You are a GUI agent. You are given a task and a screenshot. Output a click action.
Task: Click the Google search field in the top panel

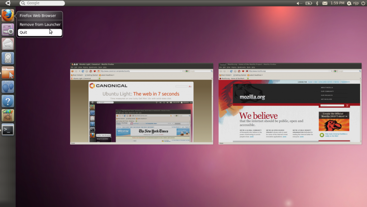(x=41, y=3)
